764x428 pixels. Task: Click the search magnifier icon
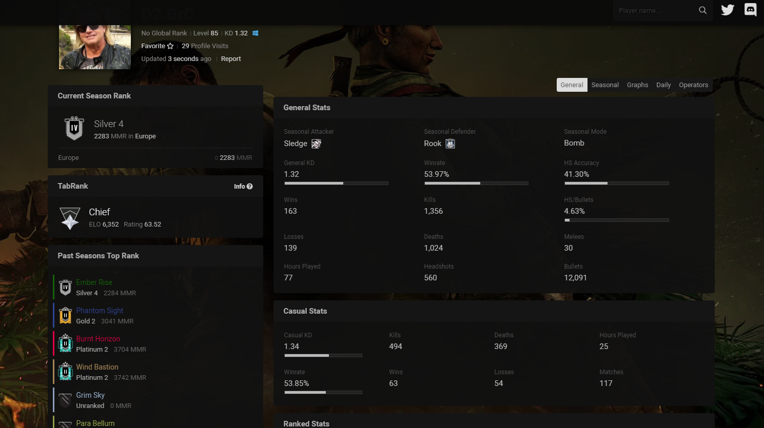point(702,10)
